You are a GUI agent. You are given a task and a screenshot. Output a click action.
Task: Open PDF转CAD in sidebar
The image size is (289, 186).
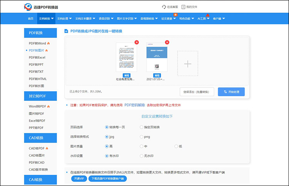[37, 163]
